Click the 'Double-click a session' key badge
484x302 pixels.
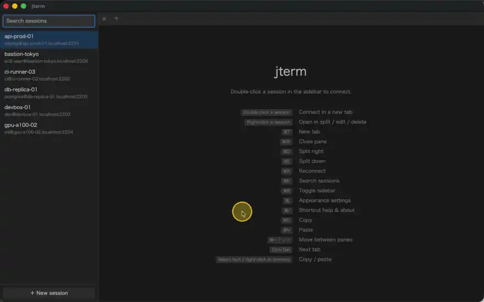pos(266,113)
